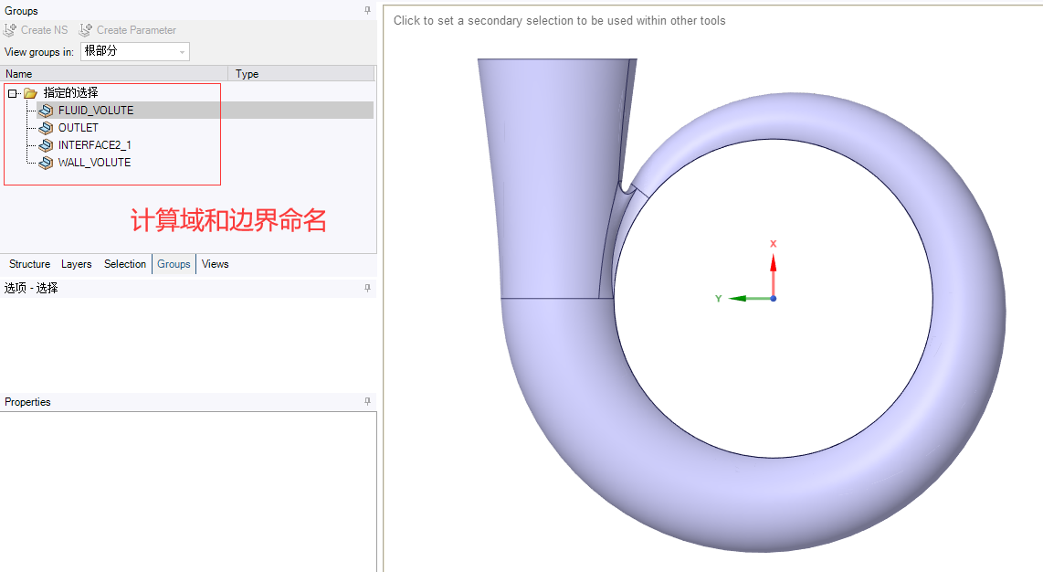Collapse the 指定的选择 tree node
The width and height of the screenshot is (1043, 572).
pos(13,93)
